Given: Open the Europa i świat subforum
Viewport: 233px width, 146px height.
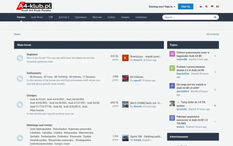Looking at the screenshot, I should pyautogui.click(x=62, y=144).
